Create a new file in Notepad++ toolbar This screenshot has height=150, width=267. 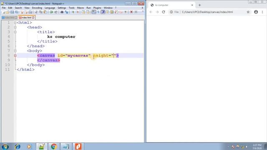tap(4, 12)
